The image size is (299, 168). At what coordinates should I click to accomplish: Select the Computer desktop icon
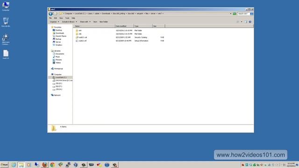(6, 6)
